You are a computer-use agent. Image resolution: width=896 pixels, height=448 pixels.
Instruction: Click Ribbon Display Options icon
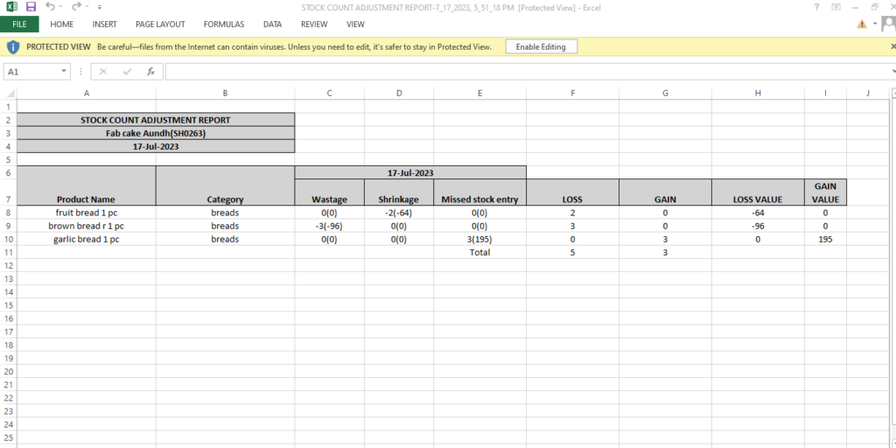(836, 7)
